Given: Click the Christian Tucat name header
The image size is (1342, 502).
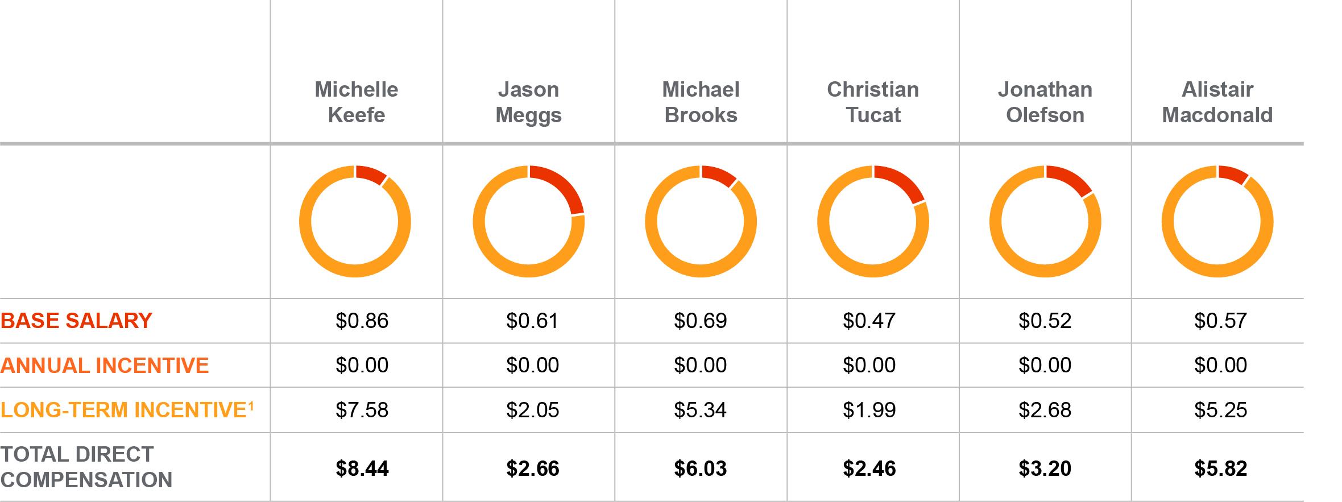Looking at the screenshot, I should point(873,102).
